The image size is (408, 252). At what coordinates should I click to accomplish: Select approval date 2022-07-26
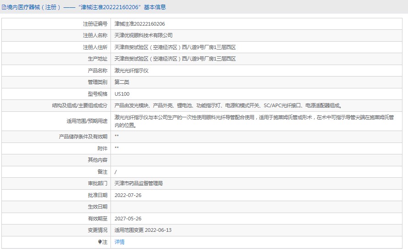[x=128, y=195]
